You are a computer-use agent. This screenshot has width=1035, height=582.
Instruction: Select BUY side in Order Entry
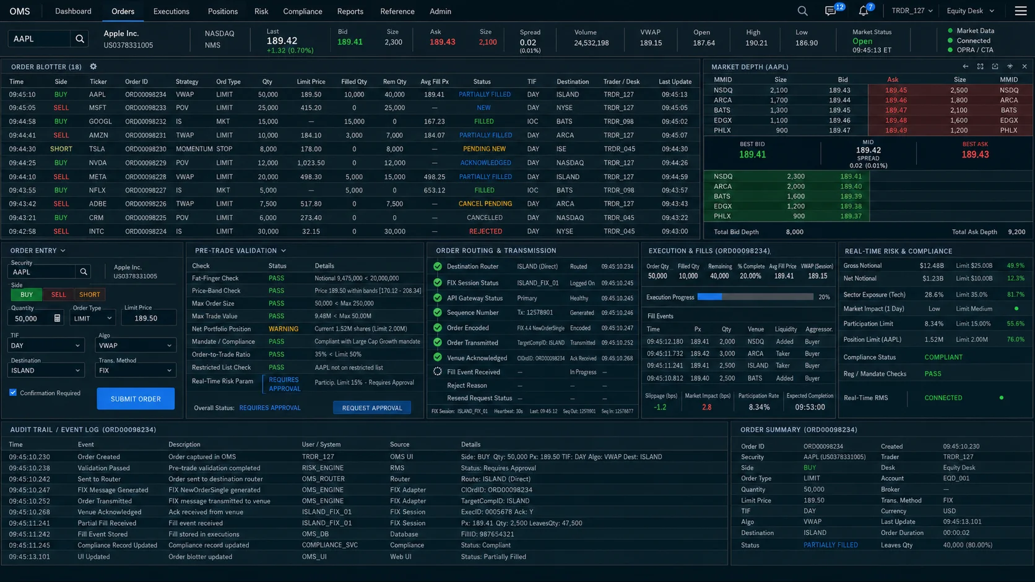(x=27, y=294)
